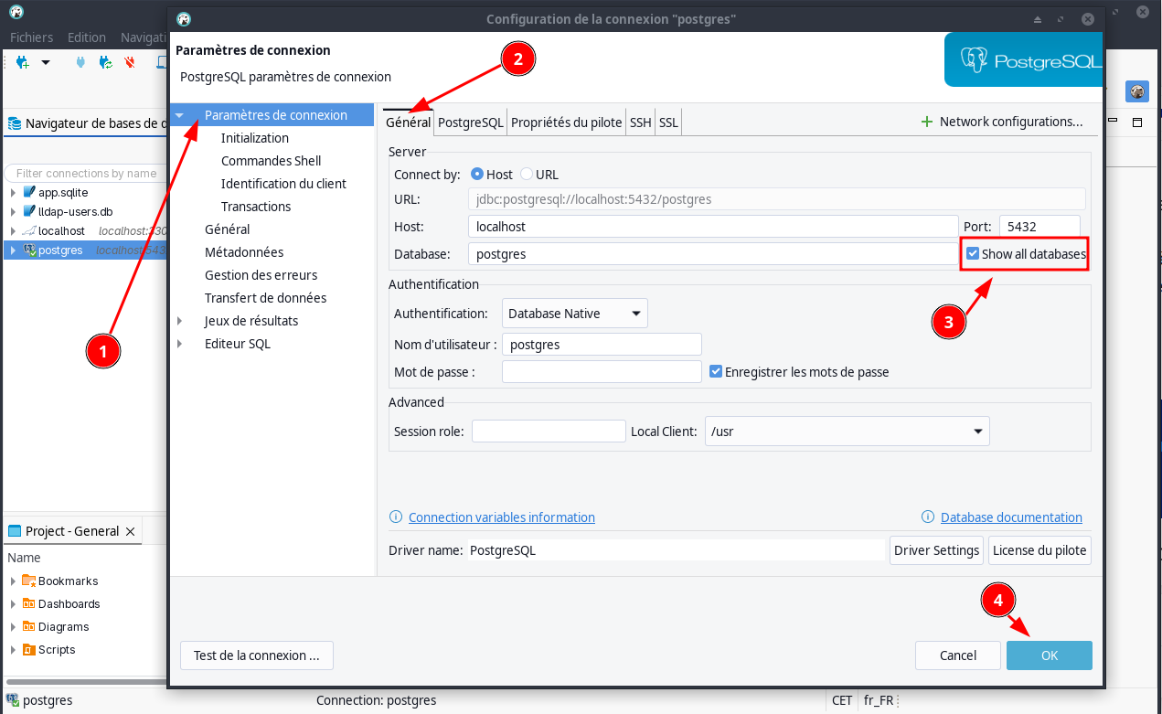The height and width of the screenshot is (714, 1162).
Task: Click the reconnect plug icon
Action: tap(105, 62)
